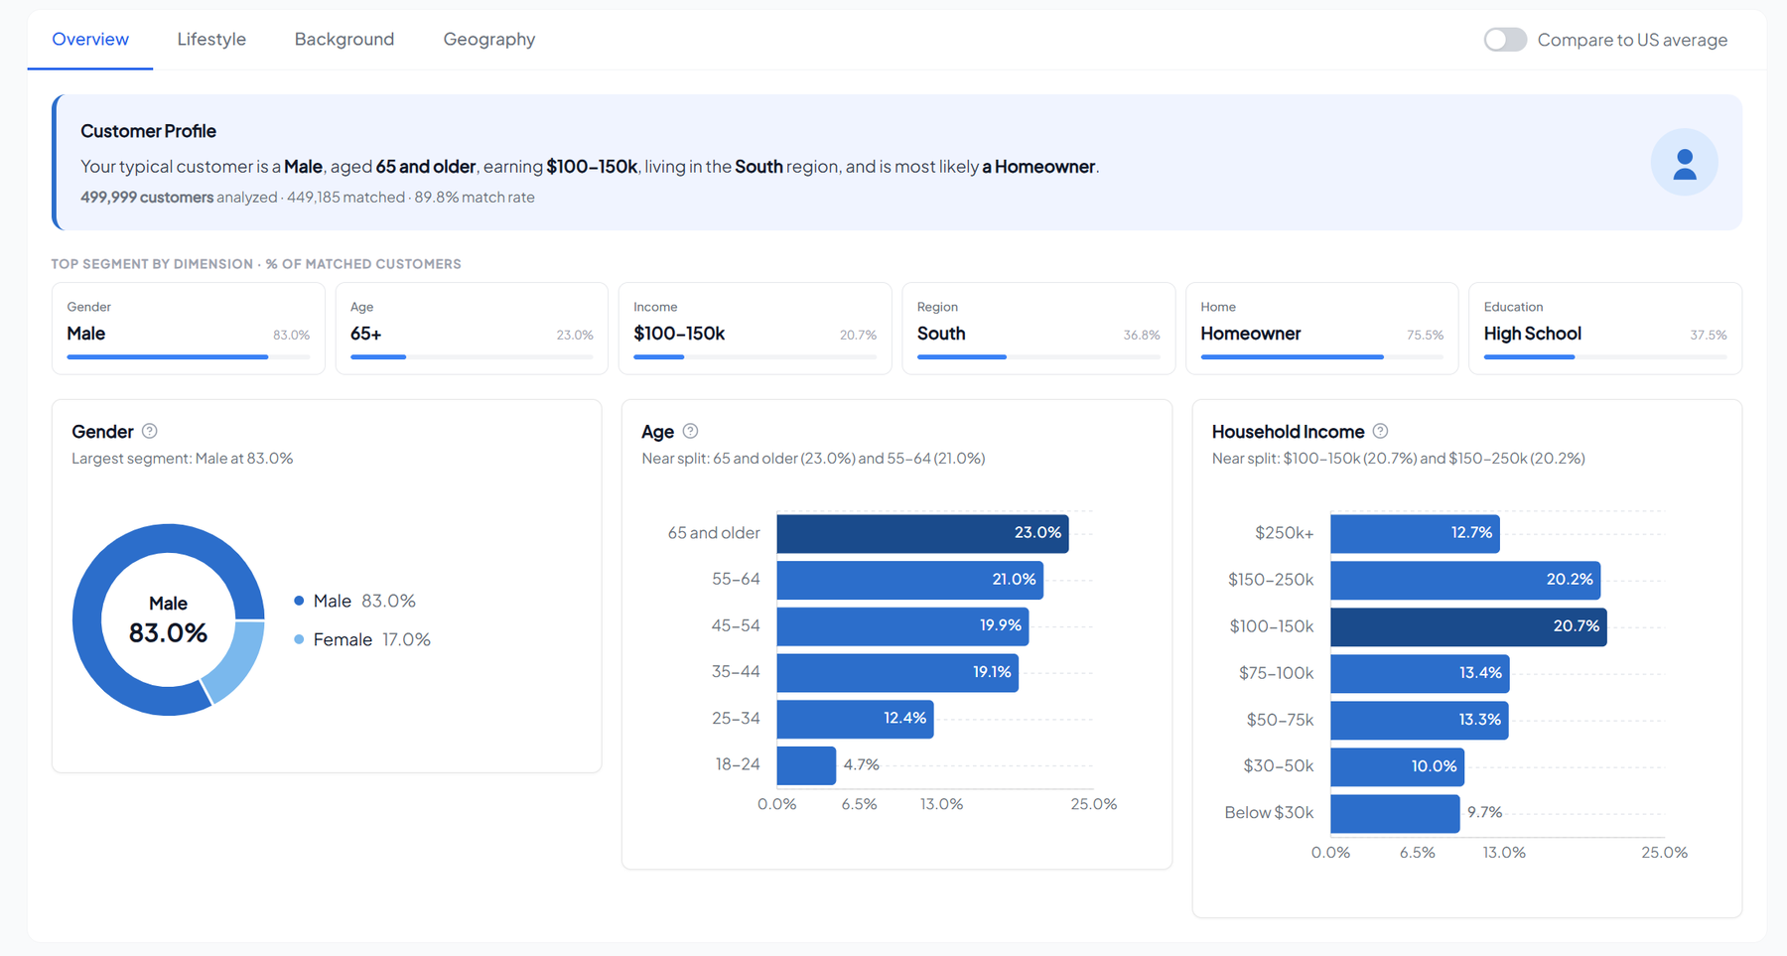
Task: Click 'TOP SEGMENT BY DIMENSION' heading text
Action: pyautogui.click(x=152, y=264)
